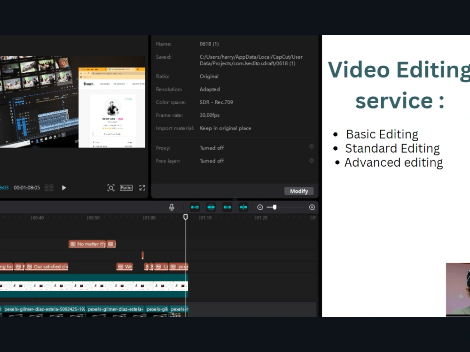Image resolution: width=470 pixels, height=352 pixels.
Task: Select the 'No matter it's' text clip
Action: coord(87,244)
